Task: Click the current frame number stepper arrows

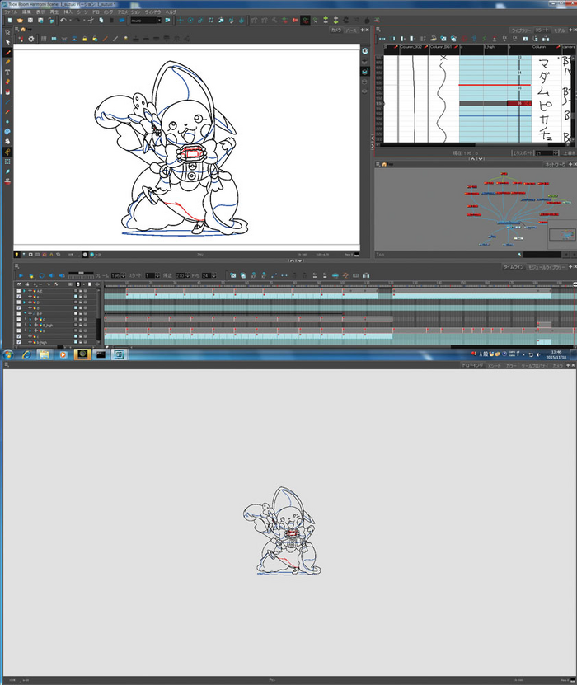Action: click(x=123, y=275)
